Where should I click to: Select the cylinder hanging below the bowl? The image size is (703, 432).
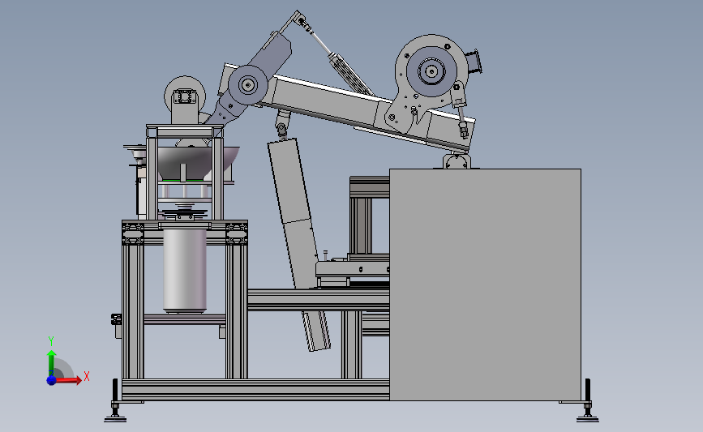pos(185,270)
